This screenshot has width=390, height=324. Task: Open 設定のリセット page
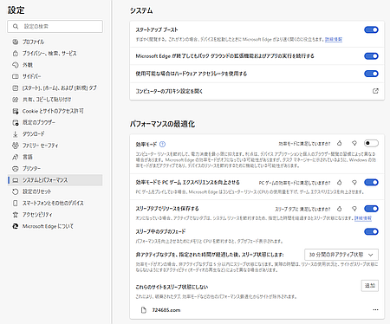(55, 191)
